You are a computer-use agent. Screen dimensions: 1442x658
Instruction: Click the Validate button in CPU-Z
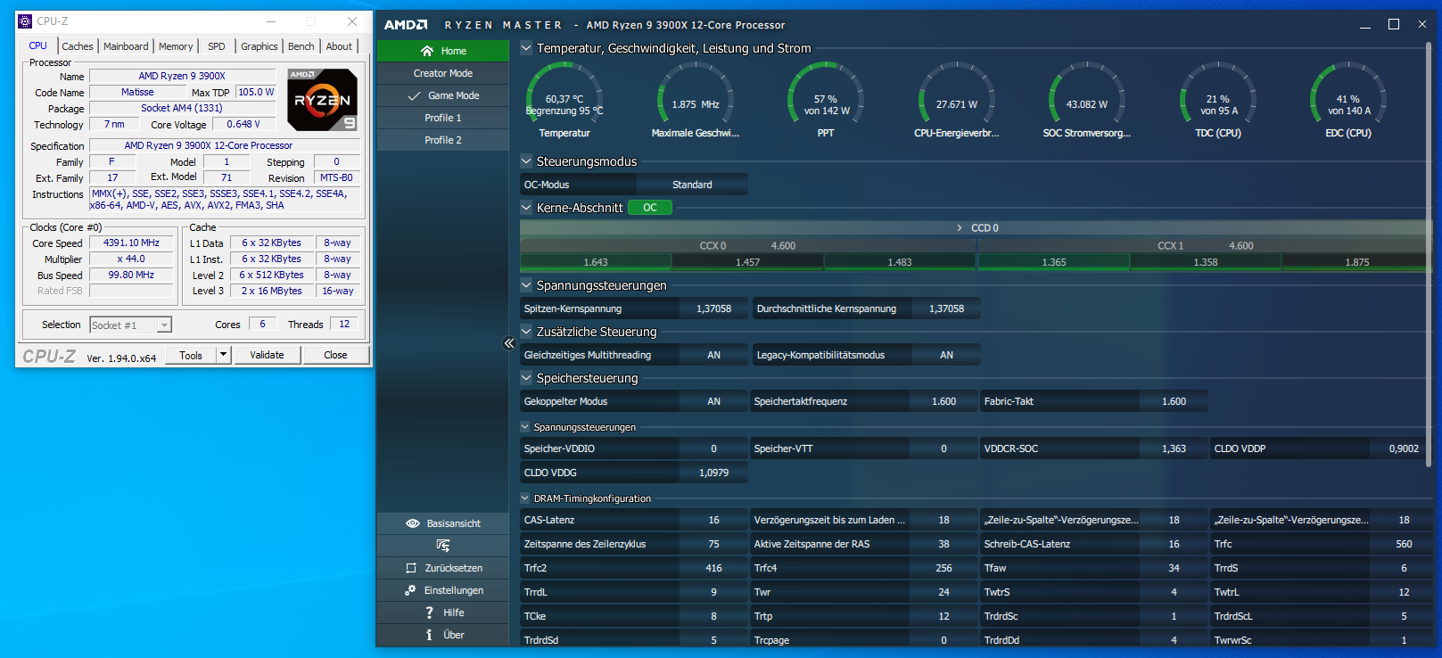(267, 355)
